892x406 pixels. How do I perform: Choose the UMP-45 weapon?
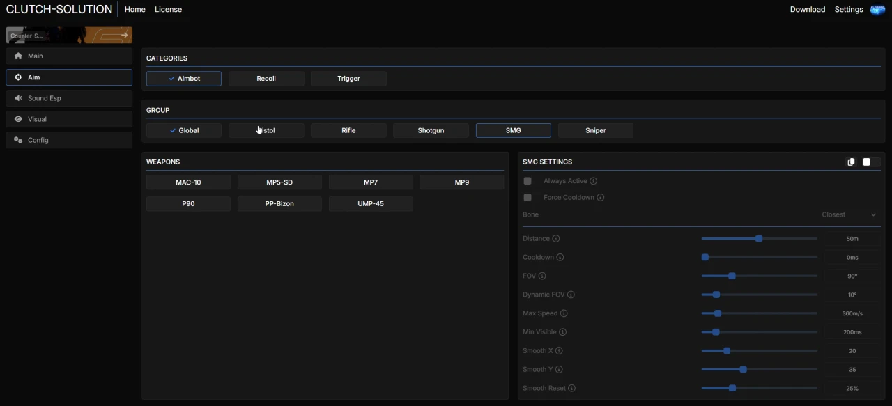click(x=371, y=204)
